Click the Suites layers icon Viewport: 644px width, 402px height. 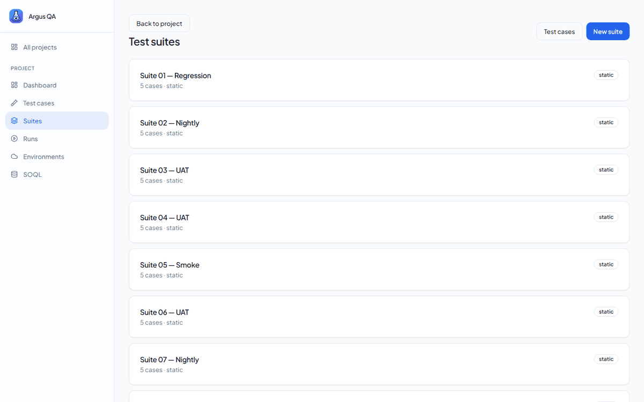[14, 121]
